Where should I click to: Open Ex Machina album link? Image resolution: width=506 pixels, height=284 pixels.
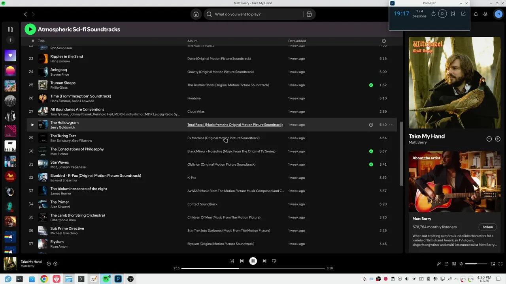tap(223, 138)
